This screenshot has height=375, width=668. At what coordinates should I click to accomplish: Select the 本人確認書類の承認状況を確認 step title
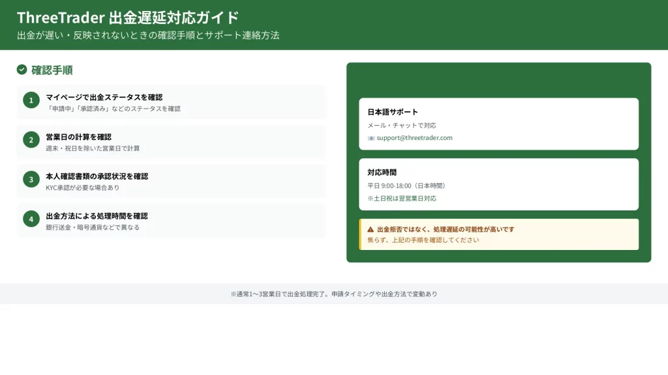tap(97, 176)
